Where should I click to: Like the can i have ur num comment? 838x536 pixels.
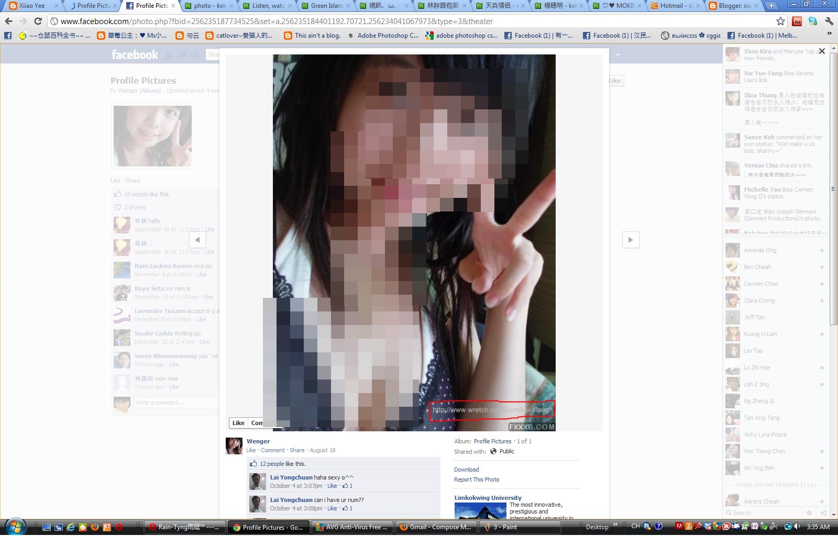332,508
